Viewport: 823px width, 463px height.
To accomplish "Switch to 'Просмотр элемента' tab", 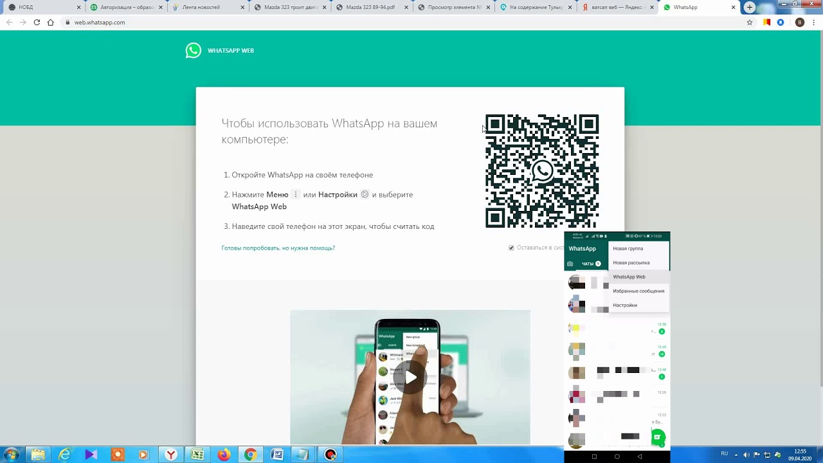I will pyautogui.click(x=454, y=7).
